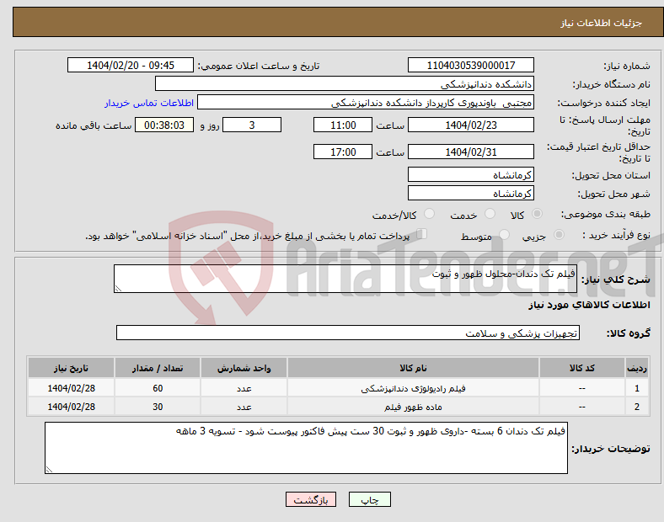Click the ردیف column header
Screen dimensions: 664x522
tap(636, 368)
